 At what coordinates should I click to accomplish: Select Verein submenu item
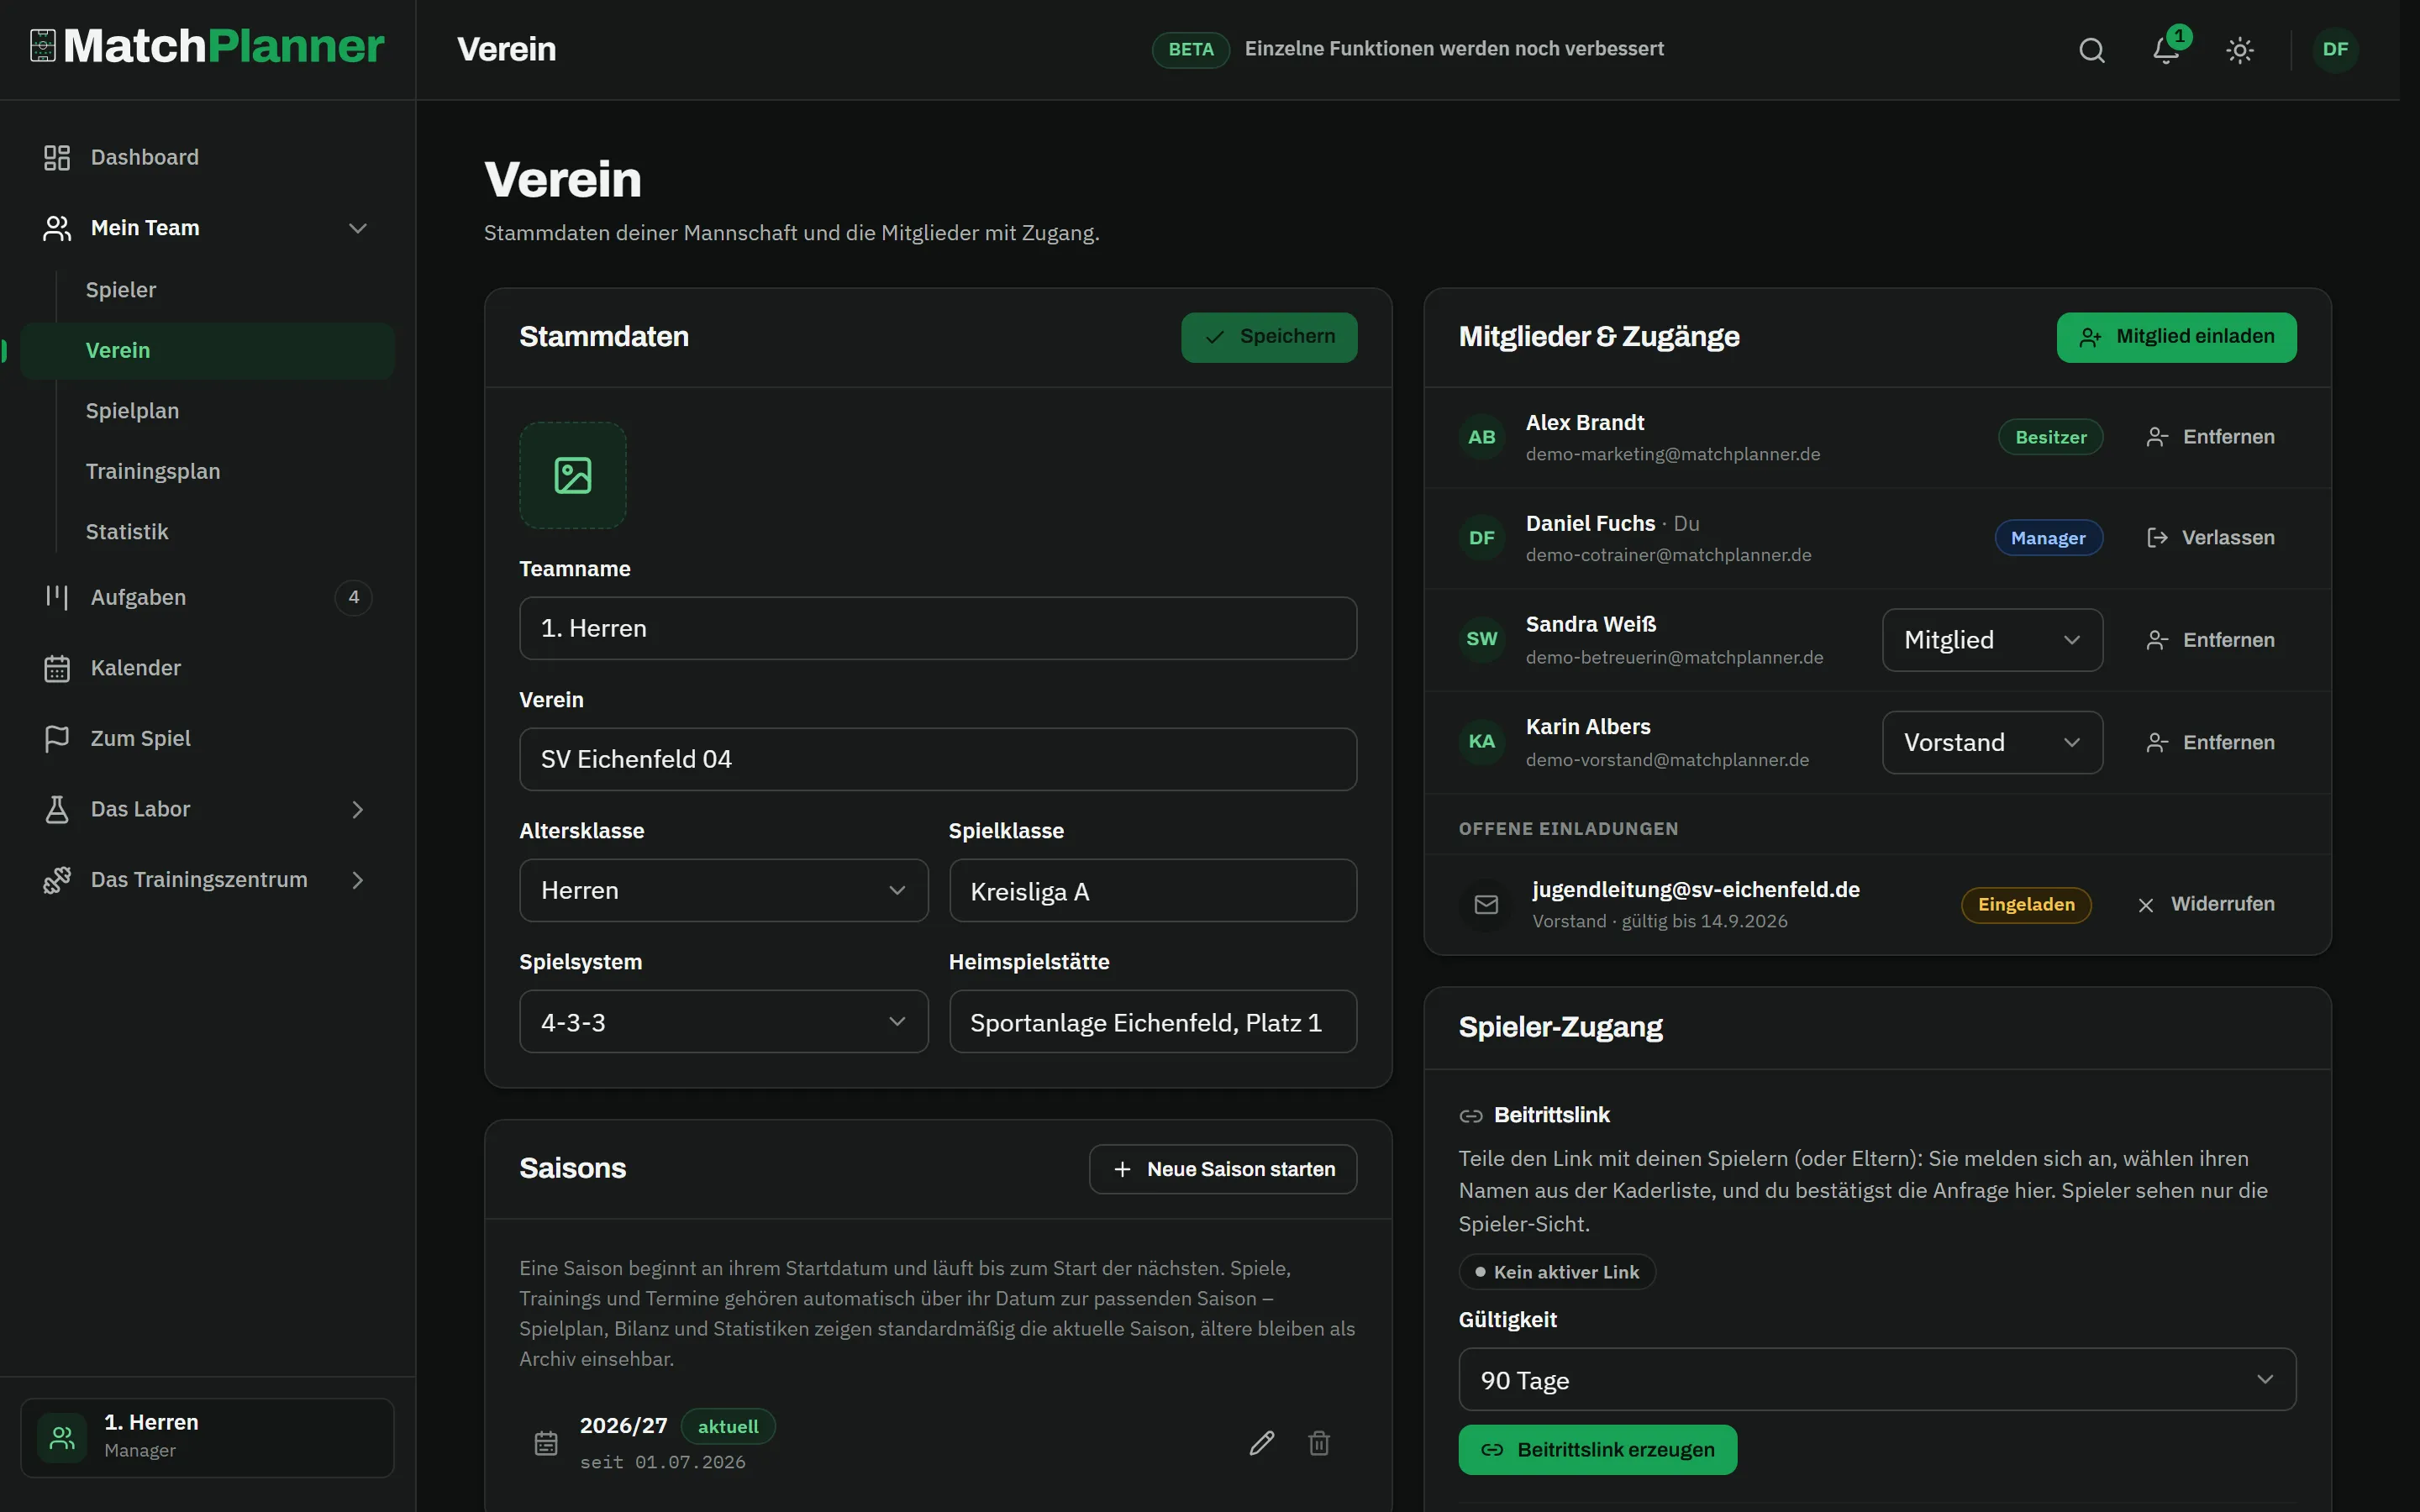207,351
